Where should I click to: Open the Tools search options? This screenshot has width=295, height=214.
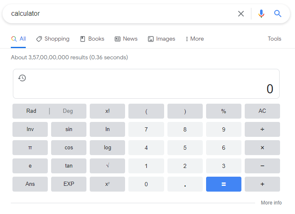point(274,39)
